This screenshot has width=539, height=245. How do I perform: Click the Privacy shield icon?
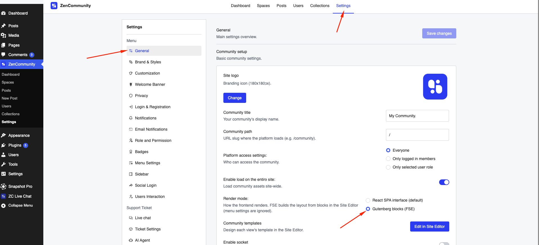(131, 96)
